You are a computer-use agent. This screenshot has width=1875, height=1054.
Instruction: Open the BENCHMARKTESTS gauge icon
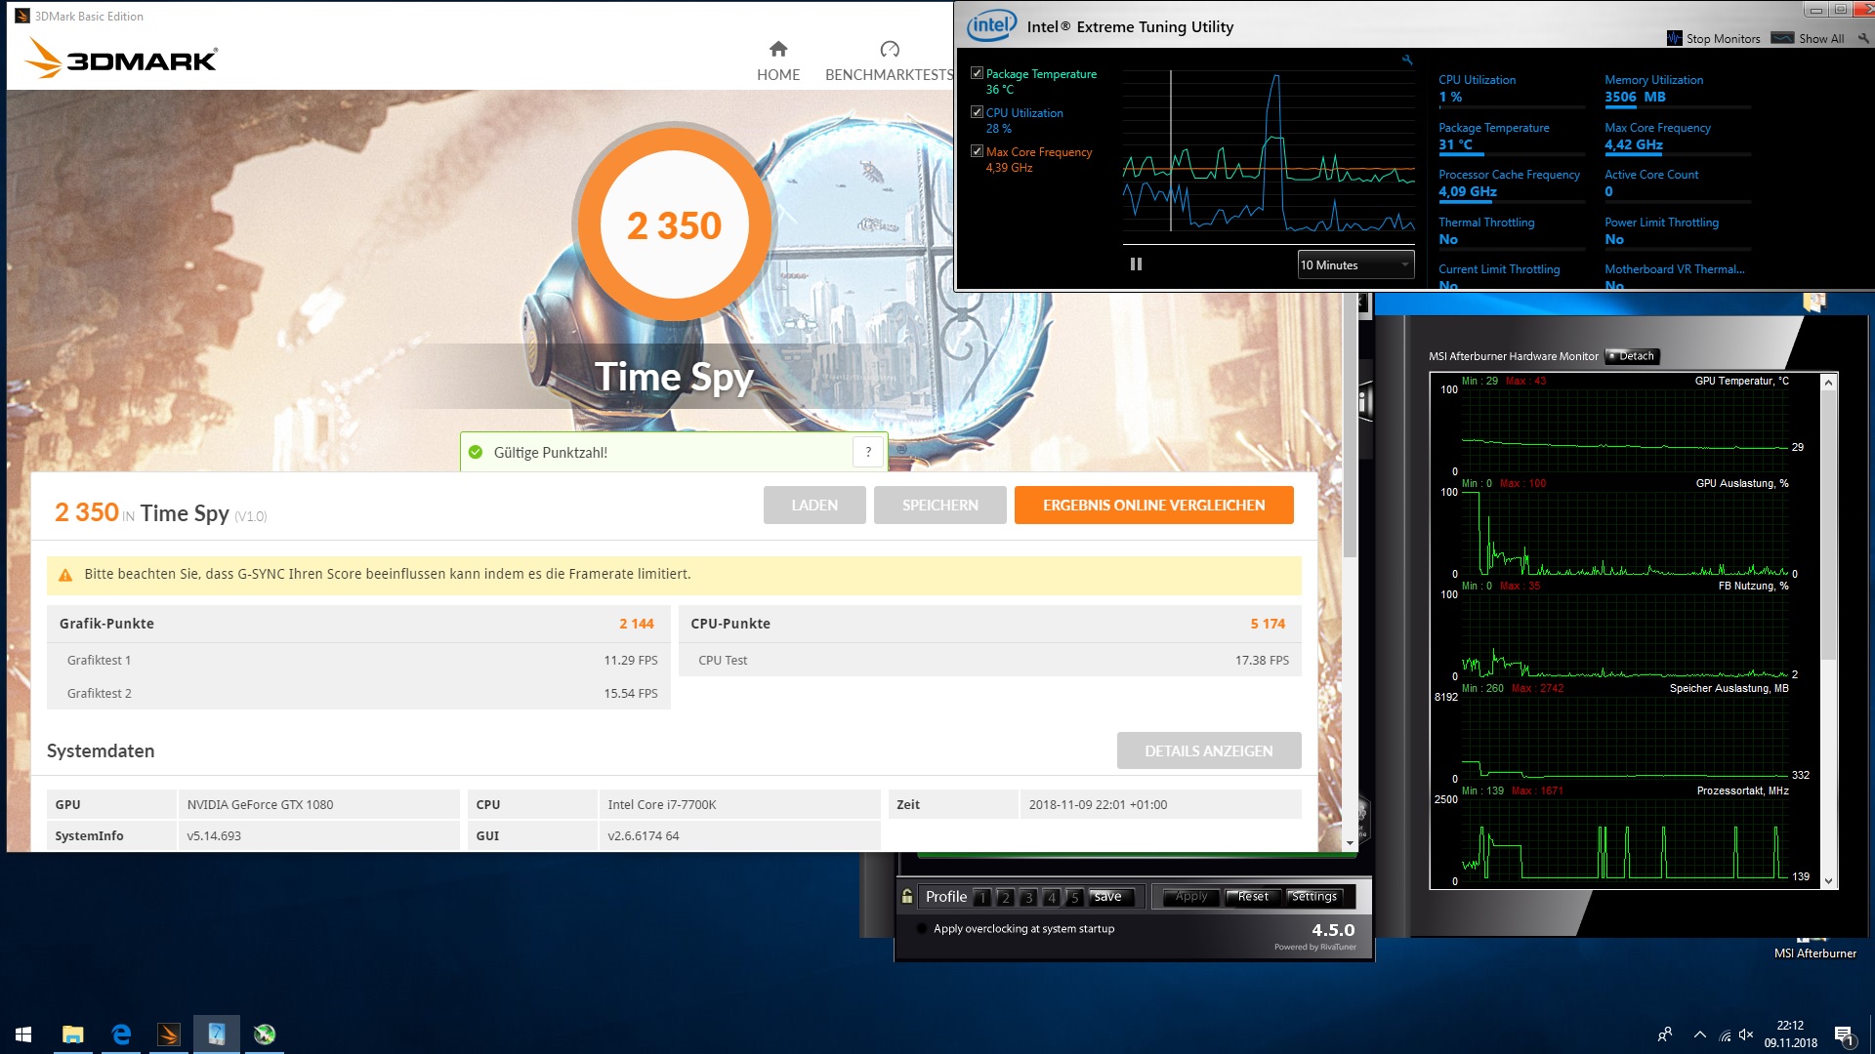coord(889,49)
